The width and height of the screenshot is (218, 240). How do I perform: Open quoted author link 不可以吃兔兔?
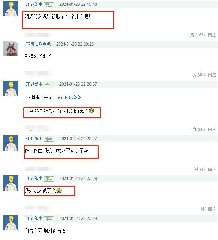[69, 98]
